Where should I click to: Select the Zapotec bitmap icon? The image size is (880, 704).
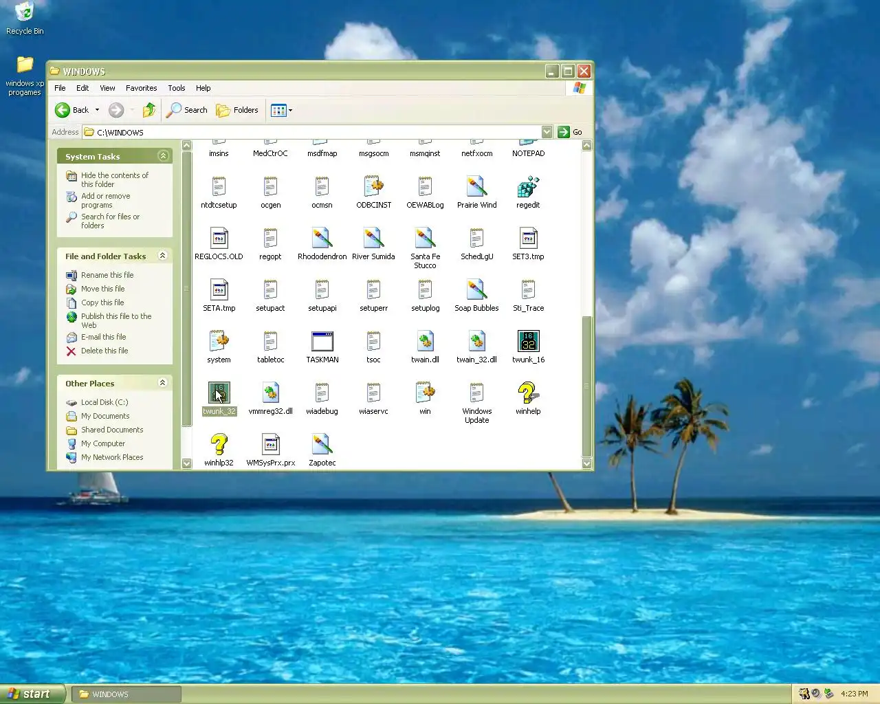pyautogui.click(x=322, y=444)
